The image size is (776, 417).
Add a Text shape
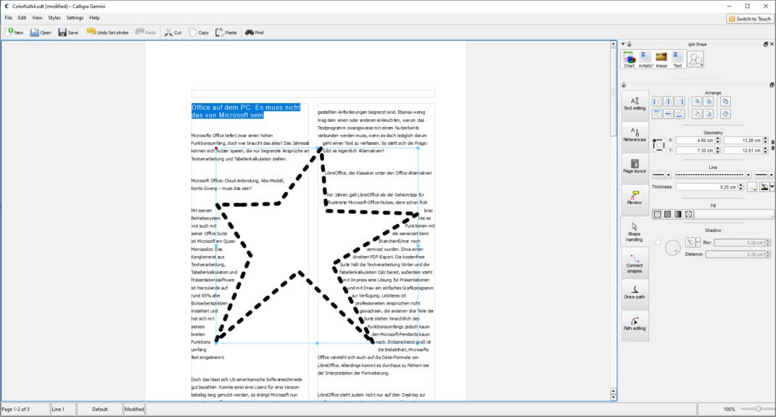tap(677, 59)
